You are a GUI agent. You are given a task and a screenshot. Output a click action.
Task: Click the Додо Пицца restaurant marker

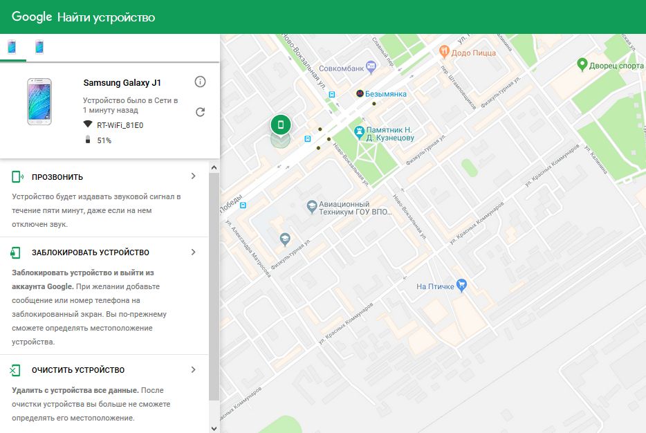(444, 51)
